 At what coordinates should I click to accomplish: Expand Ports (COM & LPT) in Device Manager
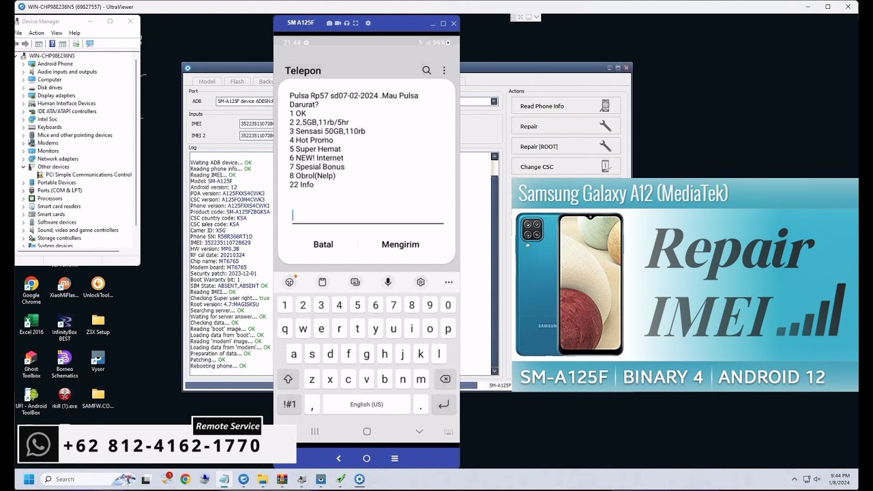pyautogui.click(x=23, y=190)
